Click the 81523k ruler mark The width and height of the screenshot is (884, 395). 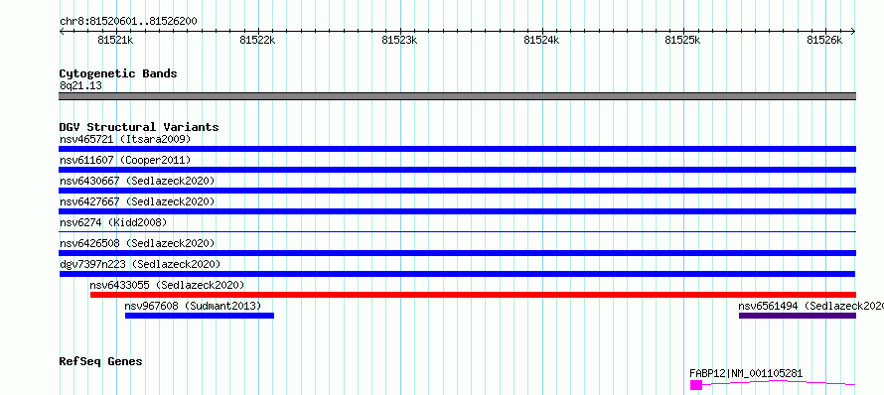click(x=399, y=40)
